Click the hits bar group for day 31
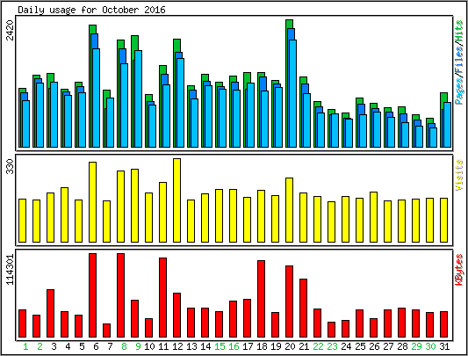Screen dimensions: 468x356 446,120
